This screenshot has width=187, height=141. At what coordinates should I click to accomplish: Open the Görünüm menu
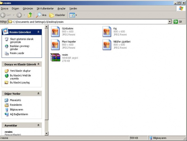[28, 9]
